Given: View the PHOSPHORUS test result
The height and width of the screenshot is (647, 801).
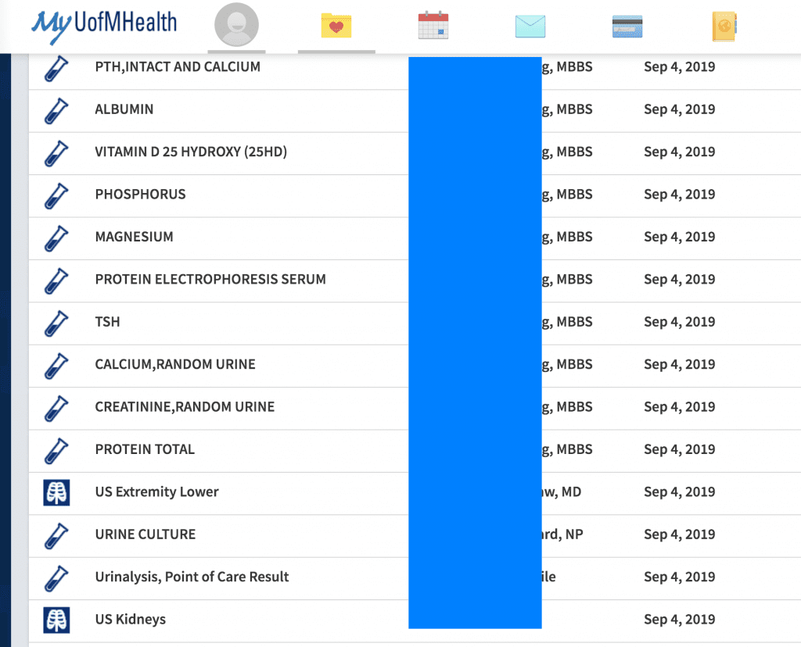Looking at the screenshot, I should pos(140,195).
